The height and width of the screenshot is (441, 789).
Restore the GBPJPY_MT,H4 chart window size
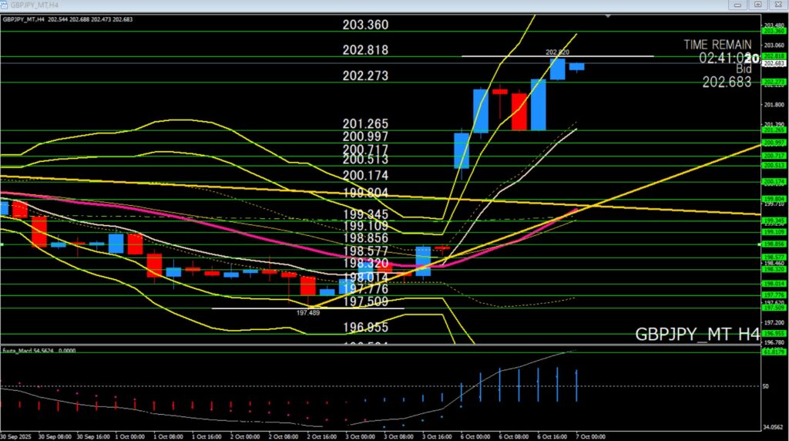coord(758,5)
